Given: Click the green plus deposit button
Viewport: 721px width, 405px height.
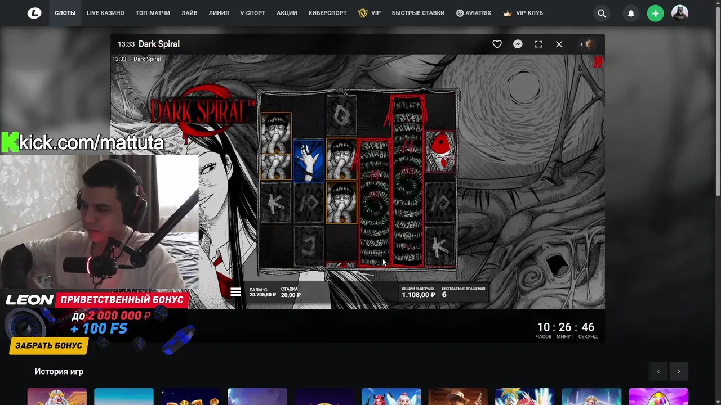Looking at the screenshot, I should 655,13.
